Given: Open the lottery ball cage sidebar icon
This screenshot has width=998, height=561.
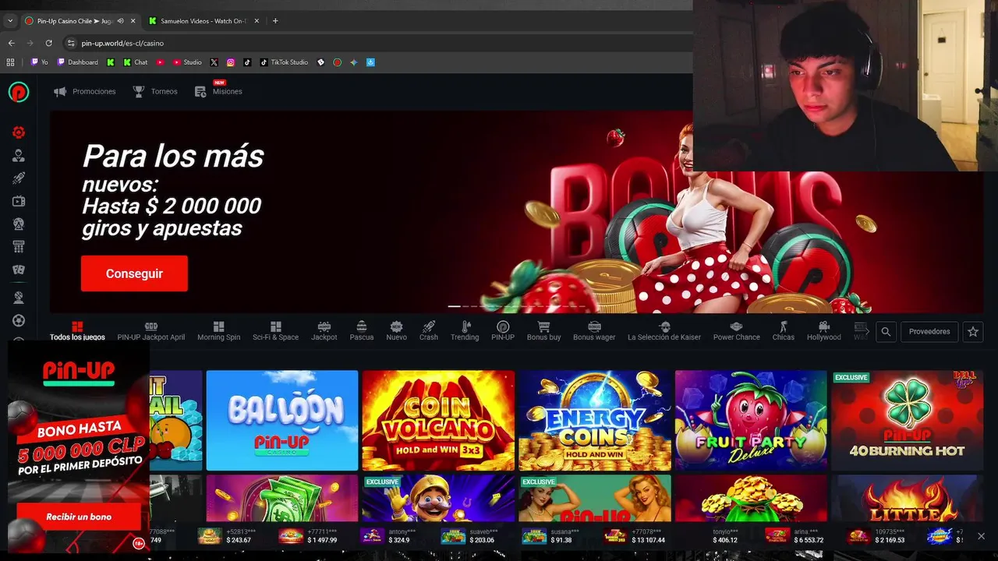Looking at the screenshot, I should point(19,224).
